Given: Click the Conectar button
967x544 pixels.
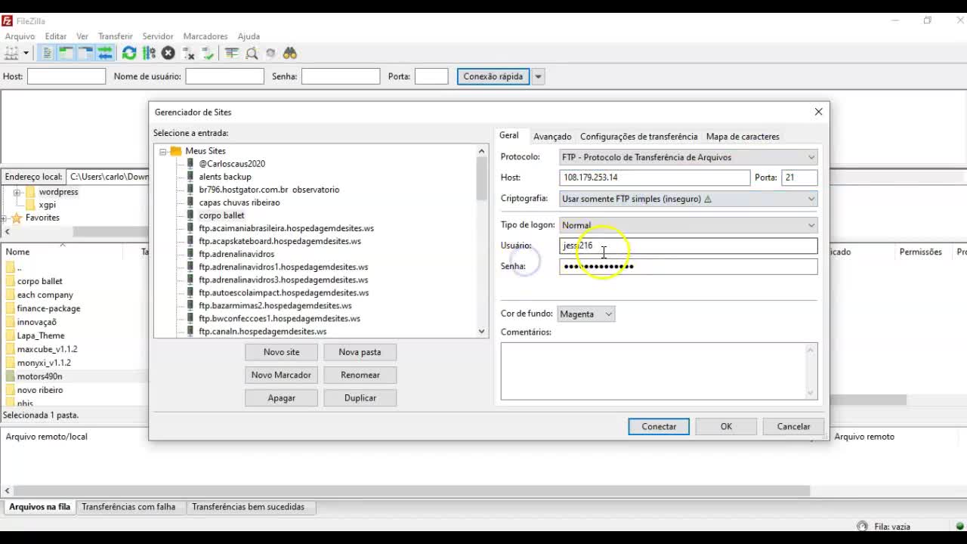Looking at the screenshot, I should point(659,427).
